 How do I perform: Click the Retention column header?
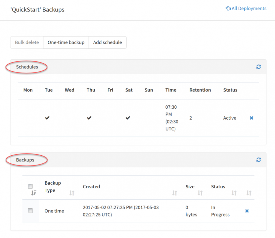click(200, 90)
